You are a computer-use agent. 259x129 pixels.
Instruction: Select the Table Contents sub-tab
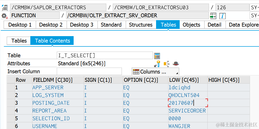pyautogui.click(x=52, y=41)
